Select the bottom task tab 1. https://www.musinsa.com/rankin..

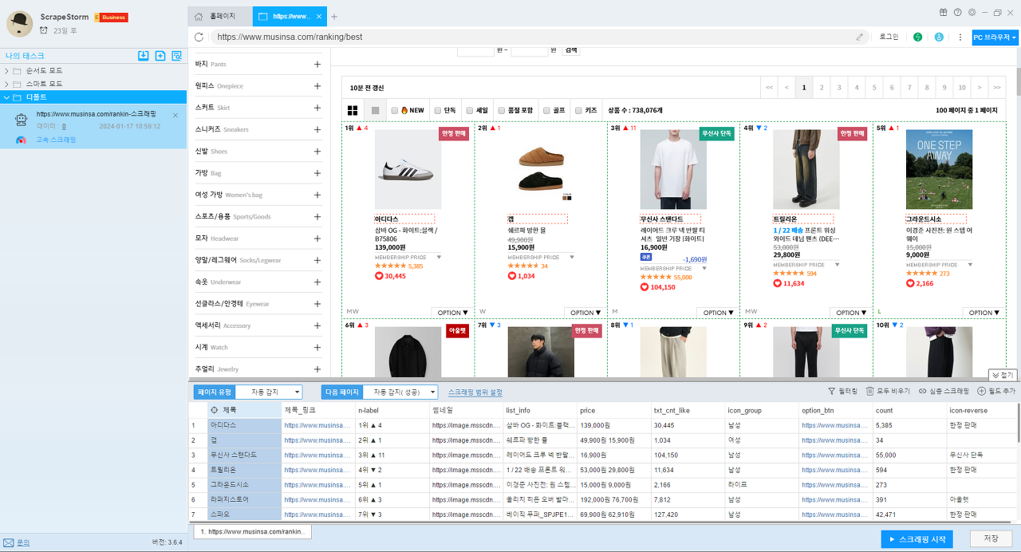[x=252, y=531]
